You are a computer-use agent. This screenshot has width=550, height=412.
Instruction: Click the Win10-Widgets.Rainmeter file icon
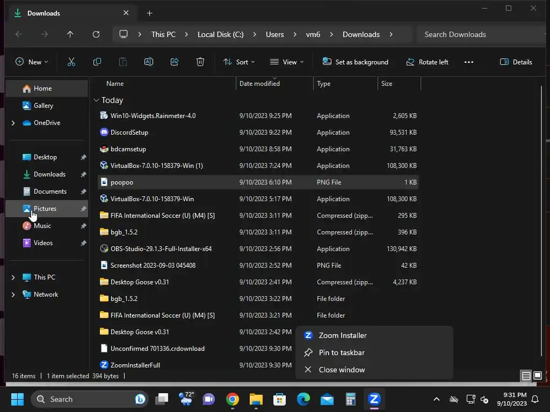pos(104,115)
